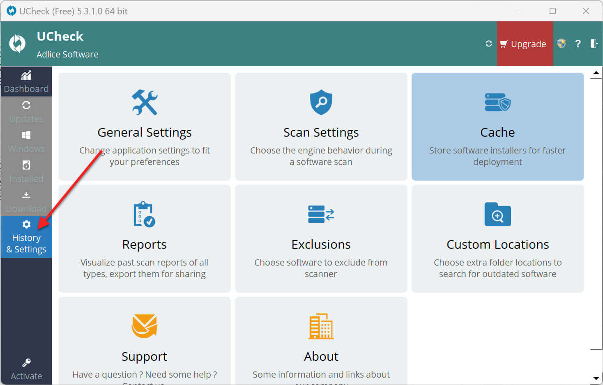Open the Dashboard sidebar tab

coord(26,82)
